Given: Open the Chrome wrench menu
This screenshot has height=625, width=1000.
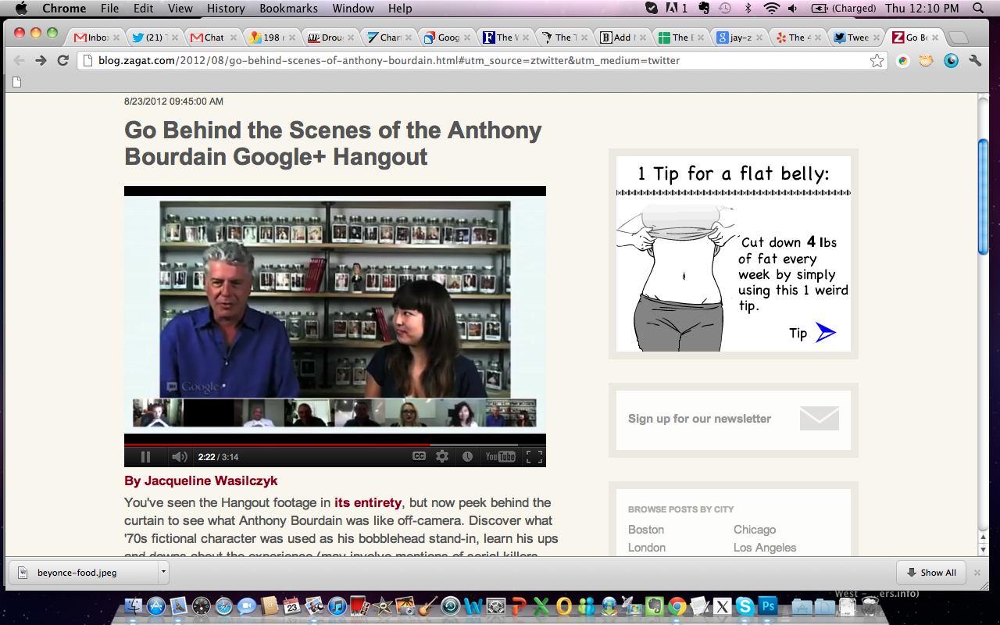Looking at the screenshot, I should (x=975, y=61).
